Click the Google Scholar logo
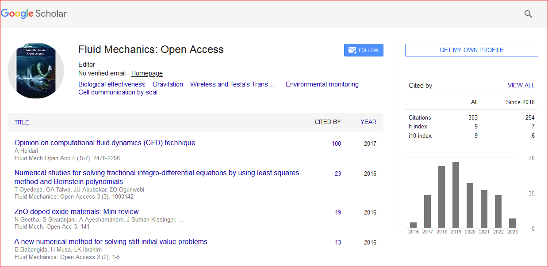This screenshot has width=548, height=267. tap(34, 14)
